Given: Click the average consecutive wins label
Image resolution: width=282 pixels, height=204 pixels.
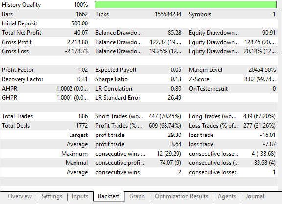Looking at the screenshot, I should (x=117, y=172).
